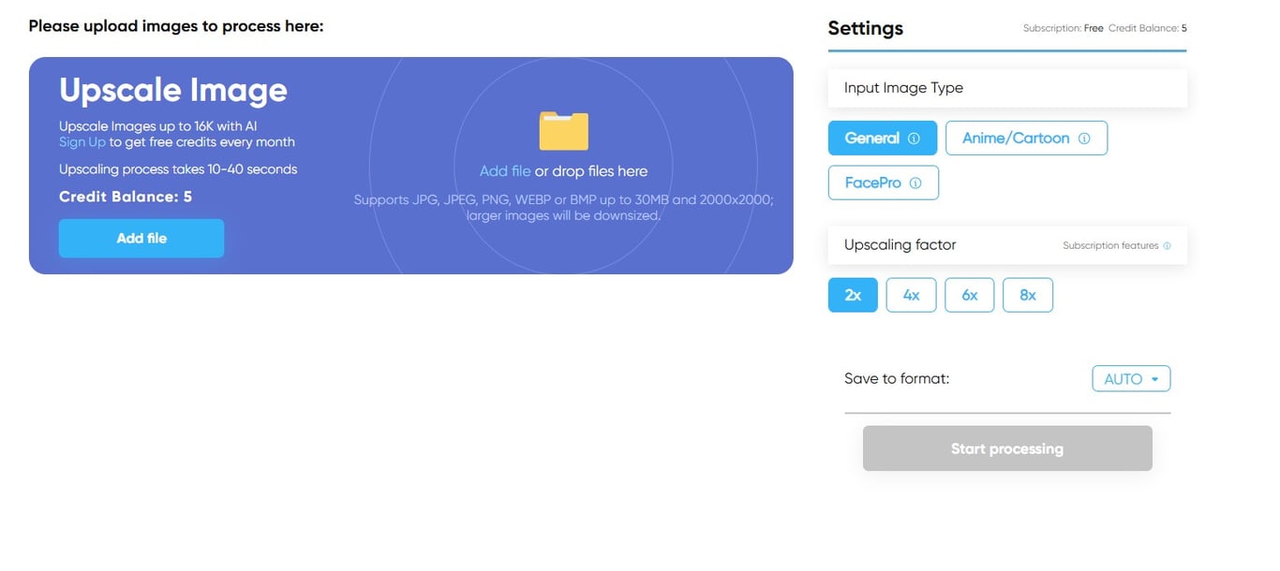This screenshot has width=1280, height=571.
Task: Open the General type info icon
Action: click(914, 139)
